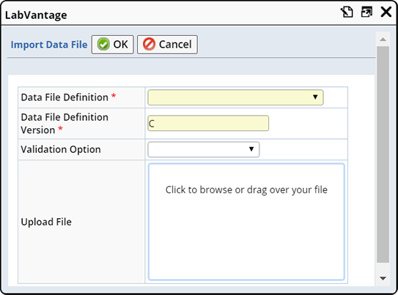398x295 pixels.
Task: Confirm the import with the OK button label
Action: point(120,45)
